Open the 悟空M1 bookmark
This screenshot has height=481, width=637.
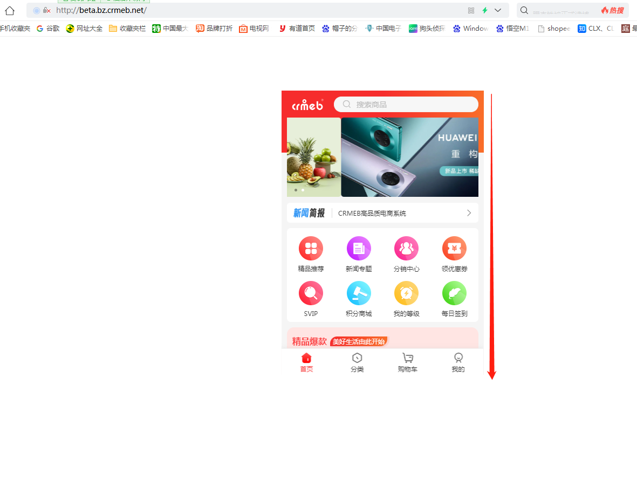(513, 29)
